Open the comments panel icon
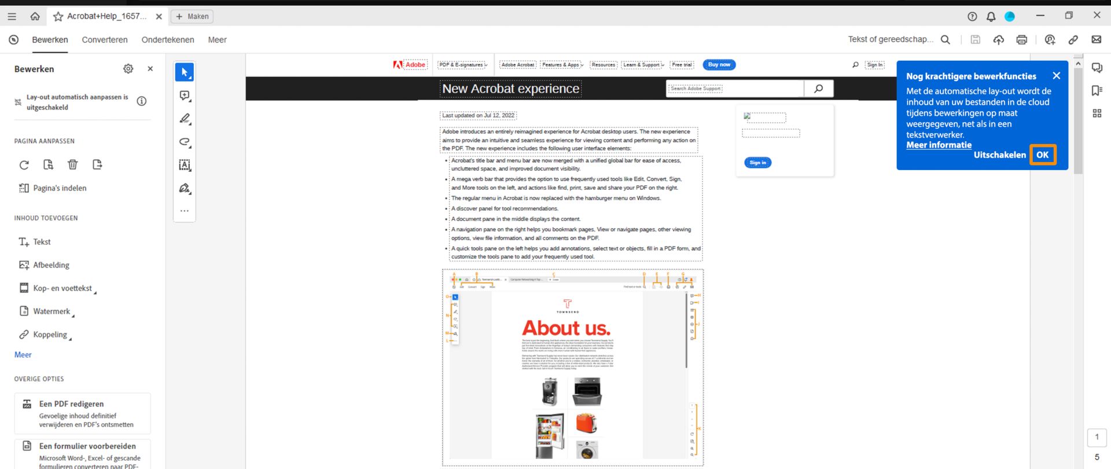Viewport: 1111px width, 469px height. (1097, 68)
